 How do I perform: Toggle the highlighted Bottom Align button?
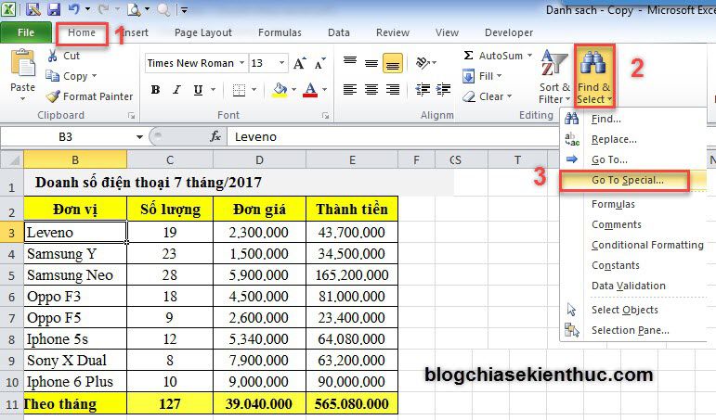pyautogui.click(x=393, y=63)
